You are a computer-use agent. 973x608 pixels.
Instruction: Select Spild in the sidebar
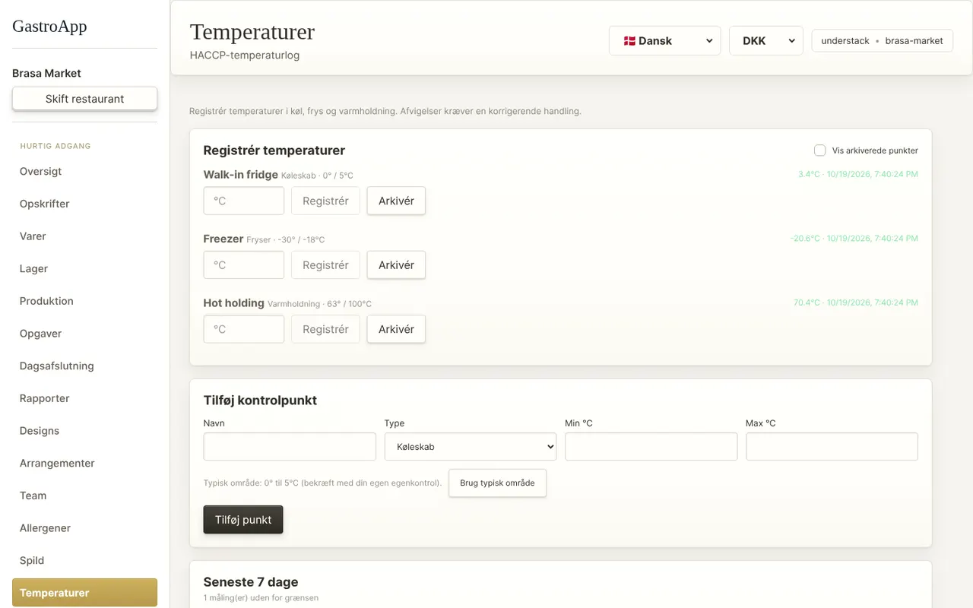[84, 560]
